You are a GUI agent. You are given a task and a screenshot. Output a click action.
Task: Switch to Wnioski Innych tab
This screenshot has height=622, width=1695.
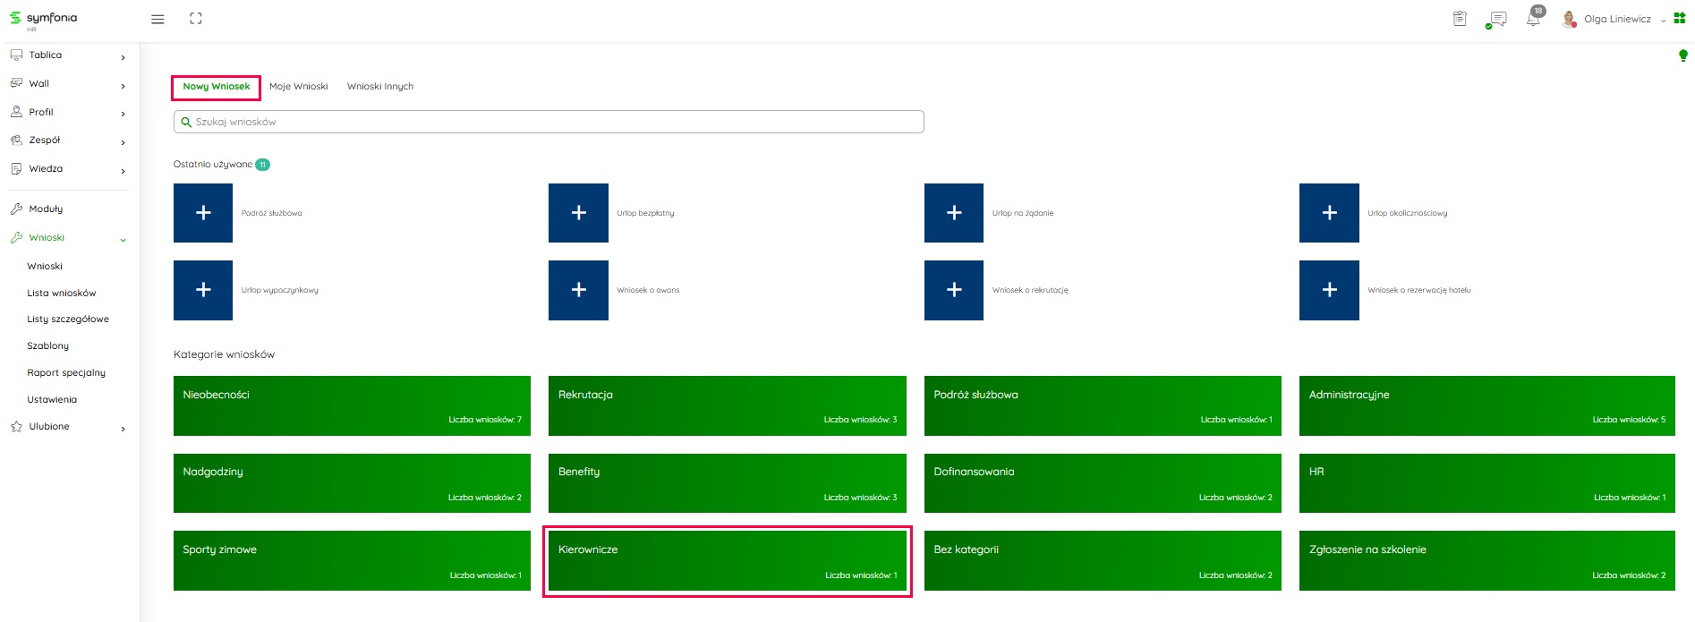pos(379,87)
